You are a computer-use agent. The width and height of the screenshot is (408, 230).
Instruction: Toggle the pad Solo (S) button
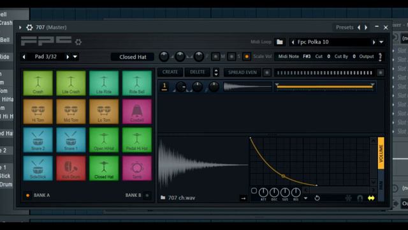coord(231,56)
